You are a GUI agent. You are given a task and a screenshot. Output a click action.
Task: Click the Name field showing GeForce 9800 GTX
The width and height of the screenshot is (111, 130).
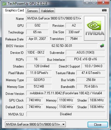click(54, 18)
